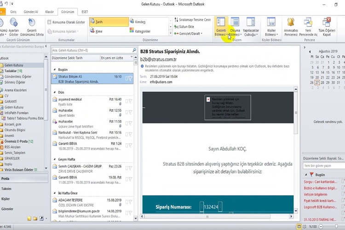The width and height of the screenshot is (345, 230).
Task: Collapse the navigation pane arrow
Action: click(46, 46)
